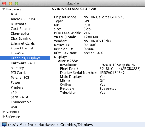Show Ethernet Cards information
This screenshot has height=127, width=145.
click(23, 43)
